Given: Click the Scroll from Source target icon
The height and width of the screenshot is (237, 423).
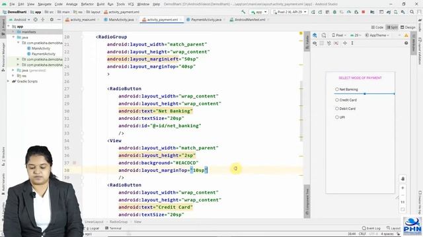Looking at the screenshot, I should point(35,20).
